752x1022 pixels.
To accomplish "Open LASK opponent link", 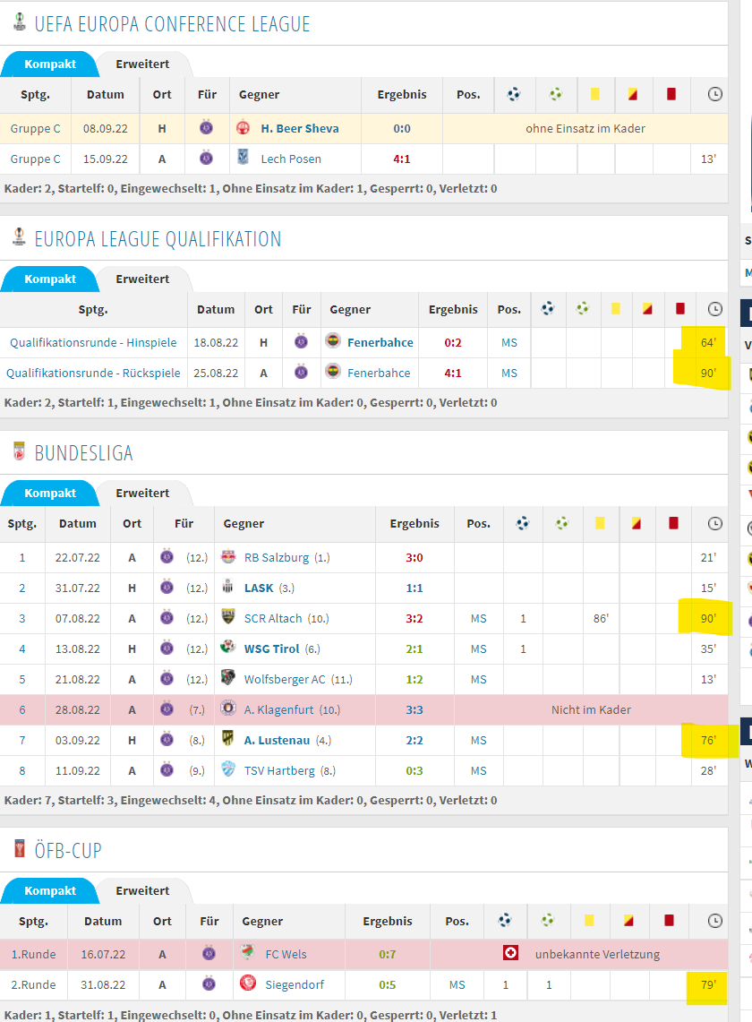I will [259, 588].
